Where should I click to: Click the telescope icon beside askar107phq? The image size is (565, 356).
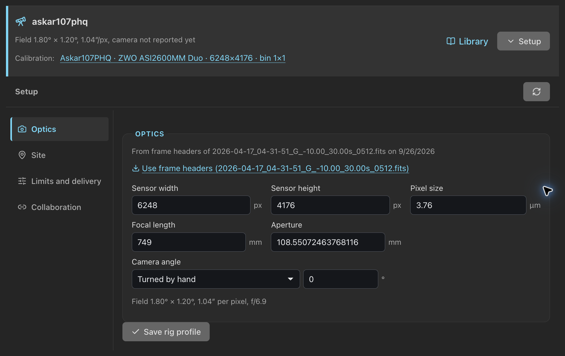click(21, 21)
